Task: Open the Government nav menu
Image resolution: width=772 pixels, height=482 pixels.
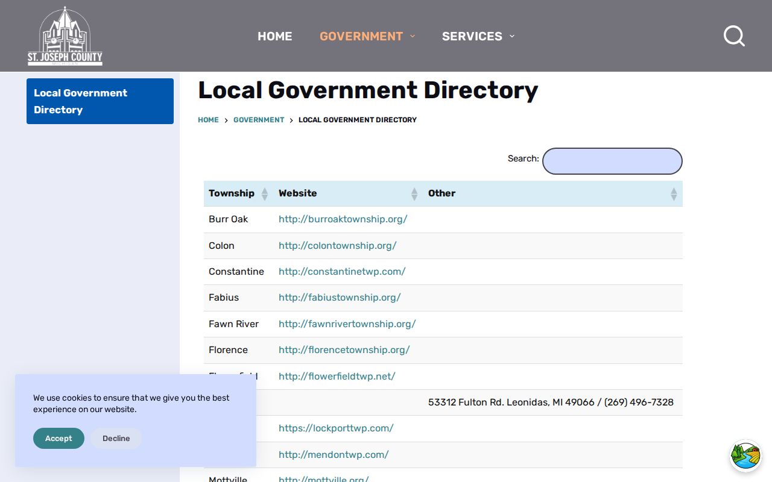Action: (361, 36)
